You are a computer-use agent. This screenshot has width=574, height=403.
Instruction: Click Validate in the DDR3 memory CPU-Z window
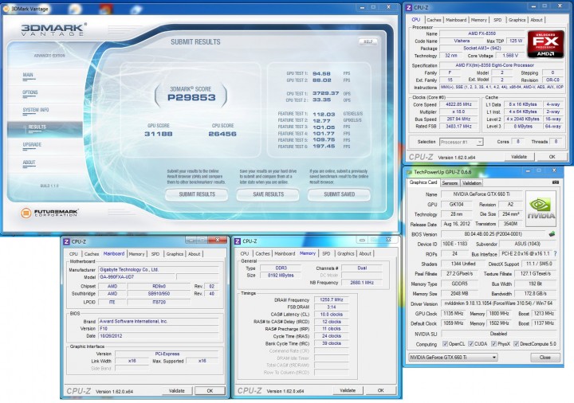[348, 390]
